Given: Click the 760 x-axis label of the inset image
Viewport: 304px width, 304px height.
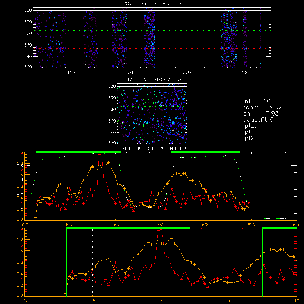Looking at the screenshot, I should click(126, 149).
